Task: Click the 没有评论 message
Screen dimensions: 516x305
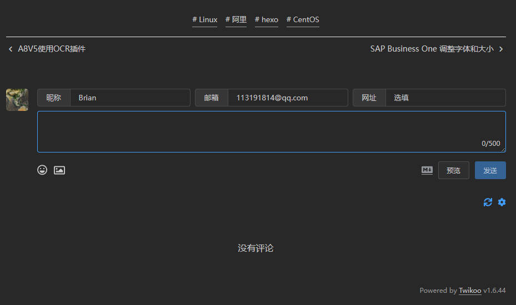Action: point(256,248)
